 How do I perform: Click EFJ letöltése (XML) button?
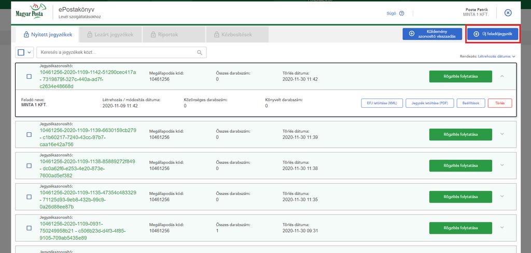coord(382,103)
